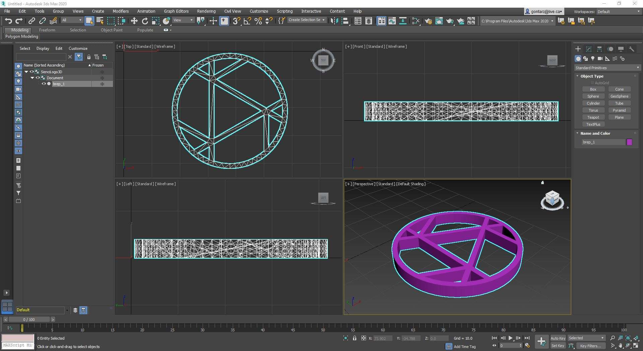Click the GeoSphere object button
This screenshot has width=643, height=351.
pos(619,96)
